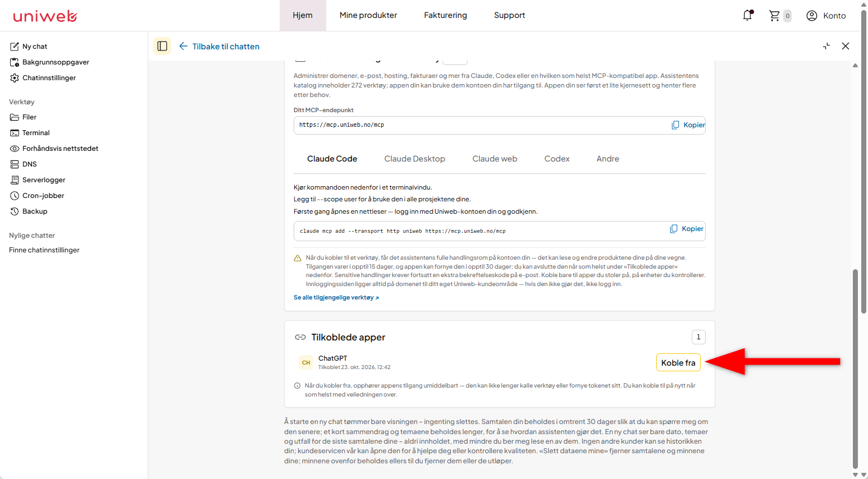
Task: Open Fakturering in top navigation
Action: click(445, 15)
